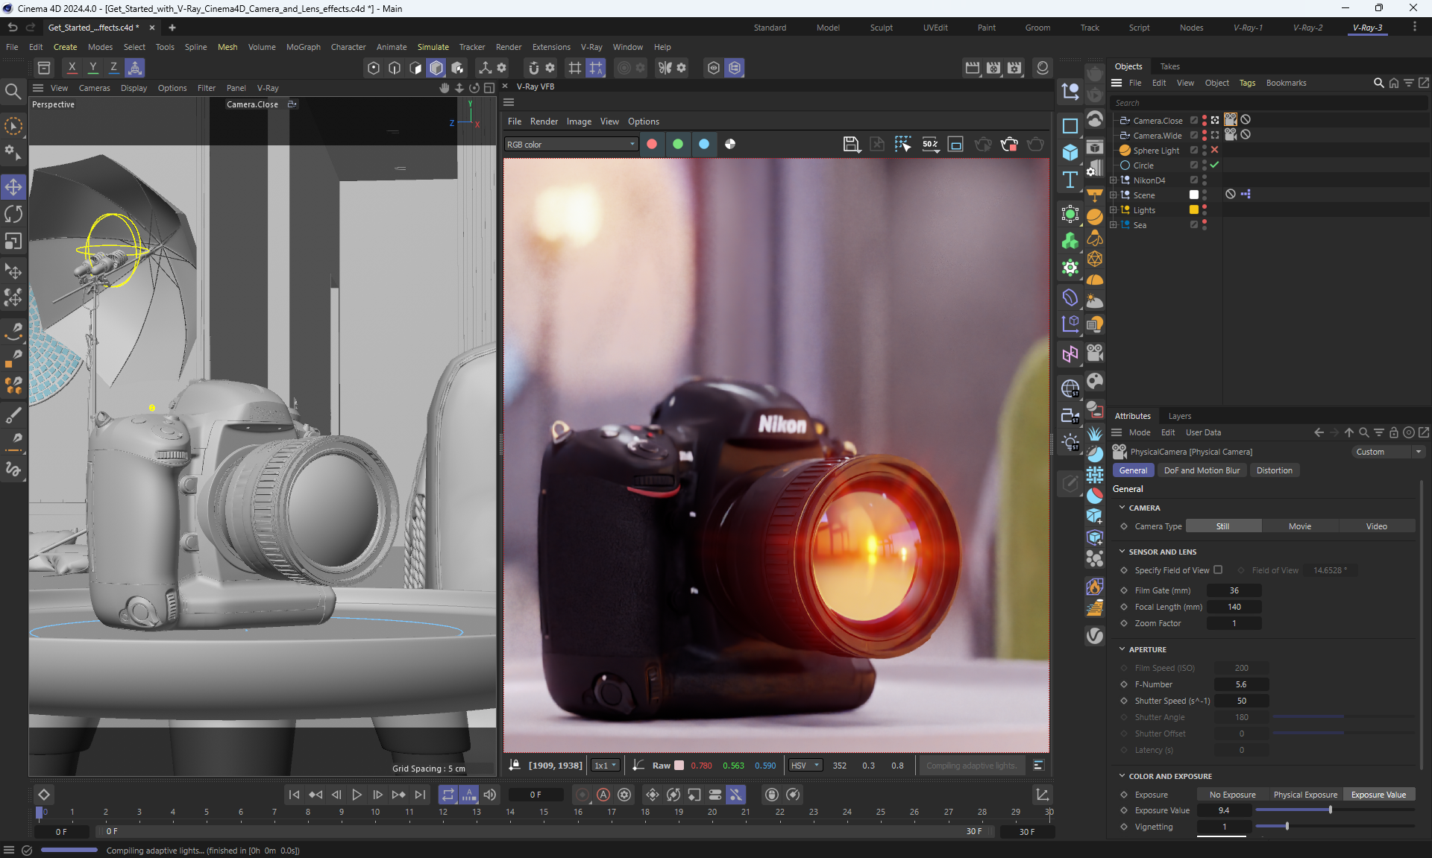Click the Scale tool in left toolbar
The height and width of the screenshot is (858, 1432).
(x=13, y=242)
